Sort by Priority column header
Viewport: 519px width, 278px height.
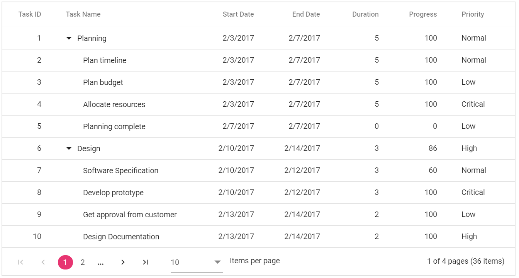[x=473, y=14]
